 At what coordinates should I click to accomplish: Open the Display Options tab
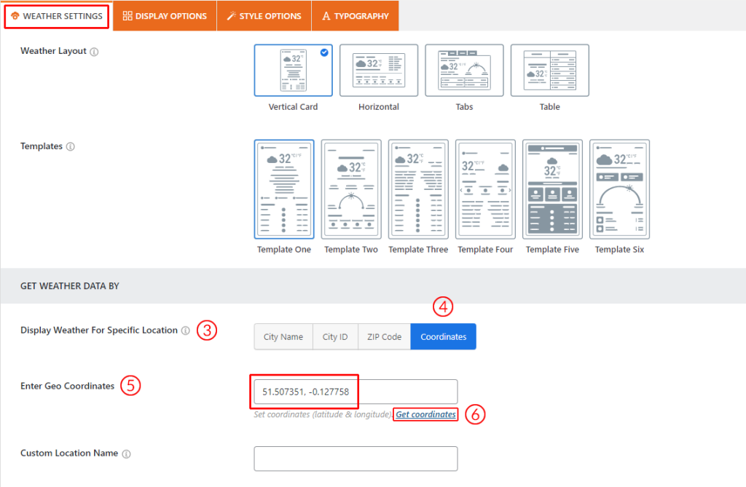[165, 16]
